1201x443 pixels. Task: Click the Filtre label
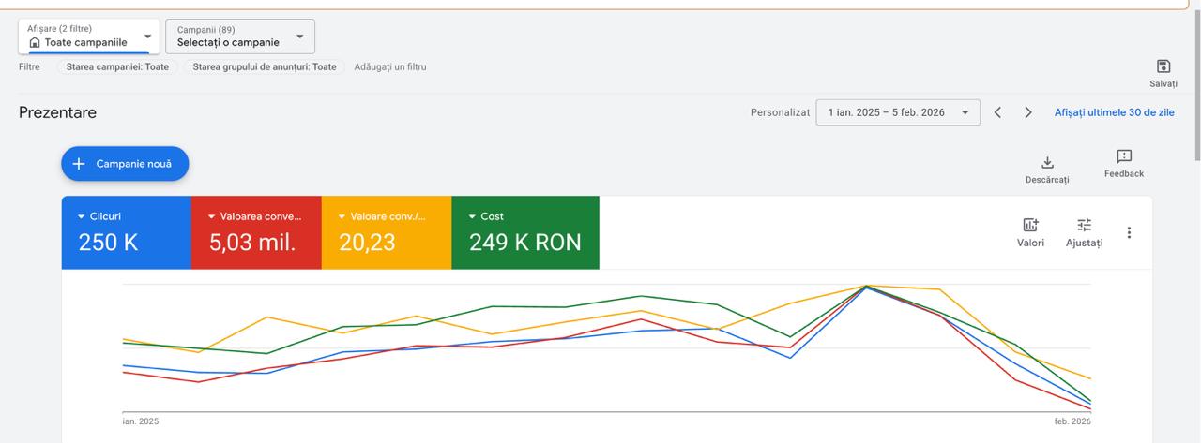point(29,67)
